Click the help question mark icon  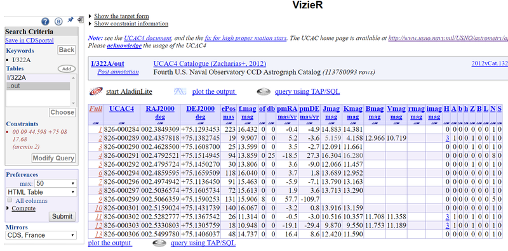click(45, 22)
